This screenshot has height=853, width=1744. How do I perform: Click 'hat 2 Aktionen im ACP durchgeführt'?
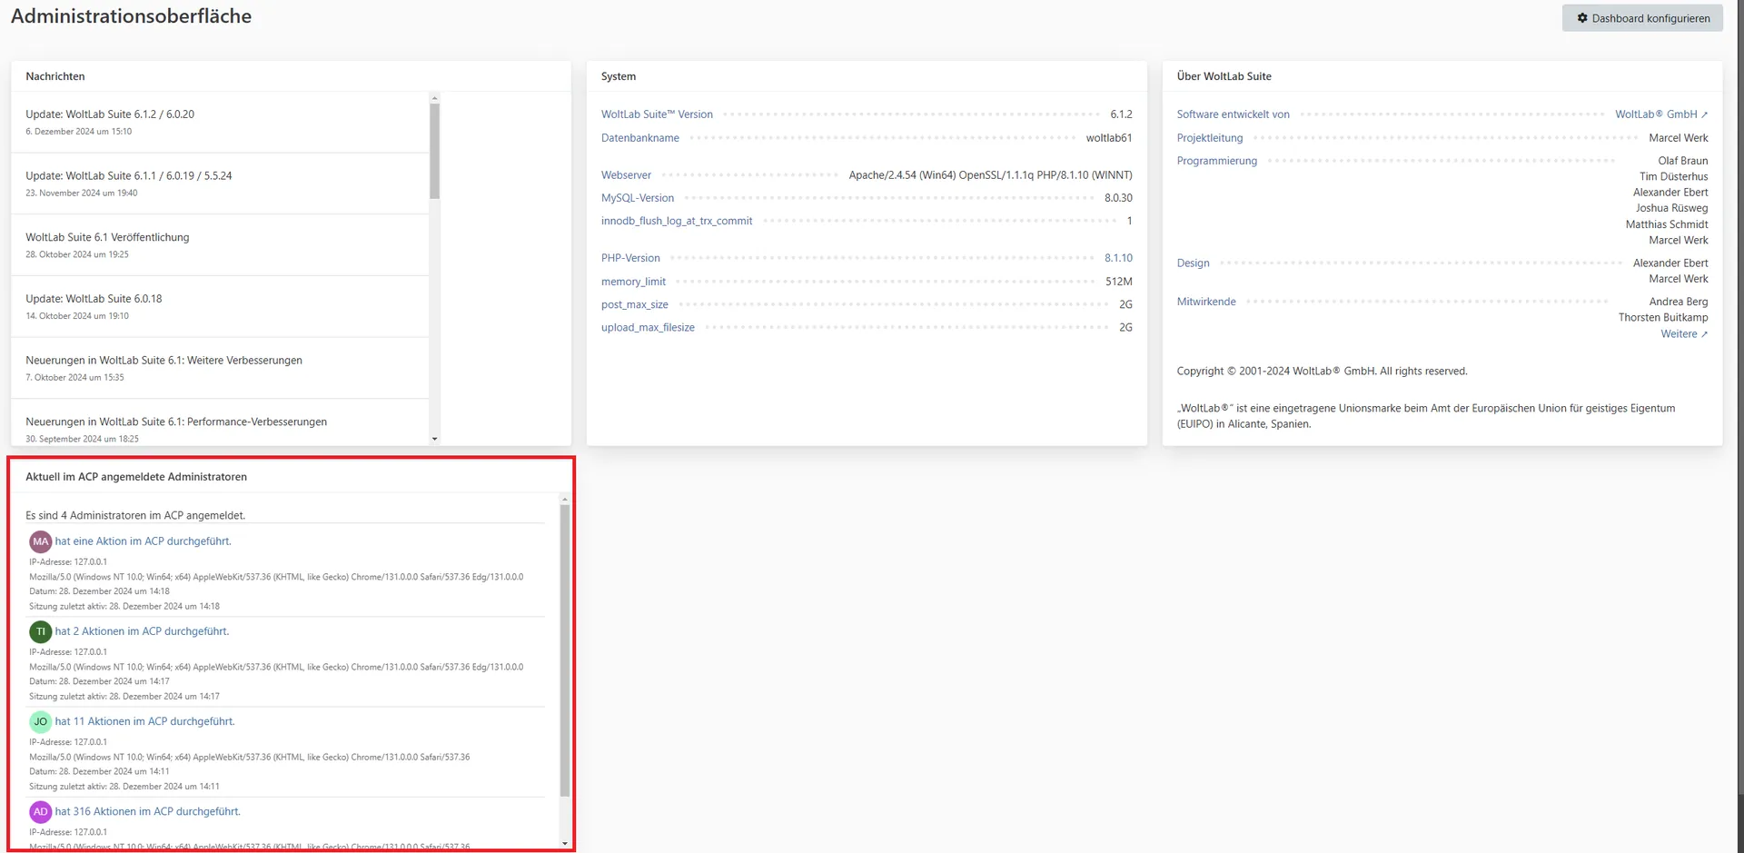coord(142,632)
